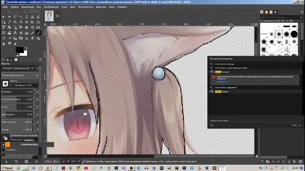Viewport: 305px width, 171px height.
Task: Select the Fuzzy Select wand tool
Action: (x=21, y=17)
